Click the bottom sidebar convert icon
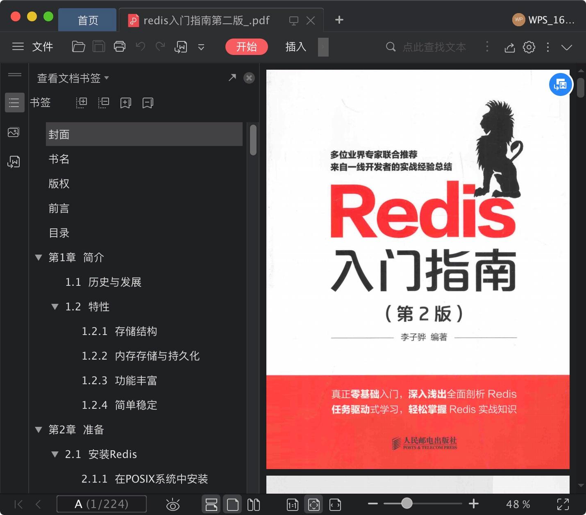This screenshot has width=586, height=515. point(14,162)
